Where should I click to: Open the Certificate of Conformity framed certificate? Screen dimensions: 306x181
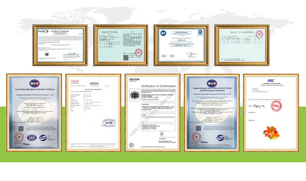60,45
